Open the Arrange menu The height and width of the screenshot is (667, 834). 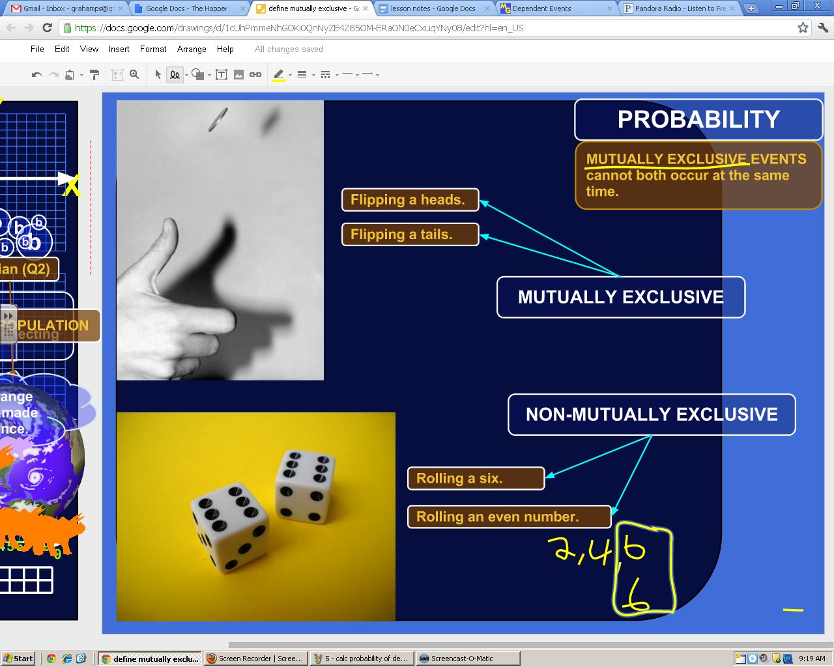point(192,50)
